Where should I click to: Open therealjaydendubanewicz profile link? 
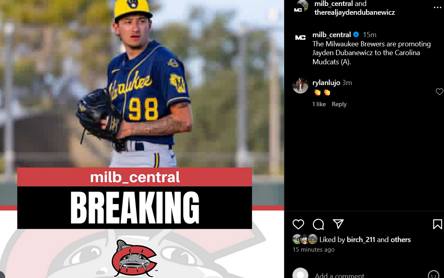point(355,12)
